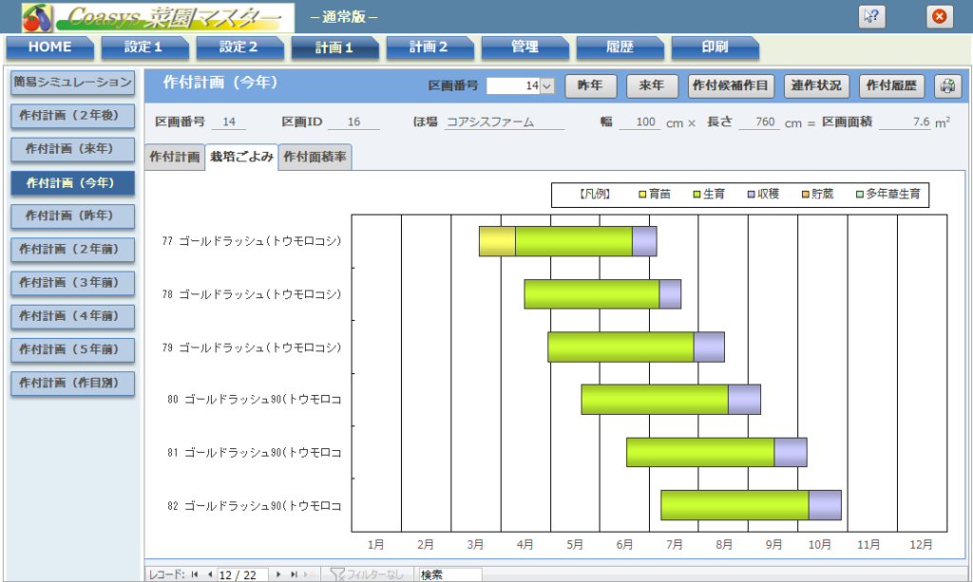Image resolution: width=973 pixels, height=582 pixels.
Task: Click the 育苗 yellow legend swatch
Action: (643, 195)
